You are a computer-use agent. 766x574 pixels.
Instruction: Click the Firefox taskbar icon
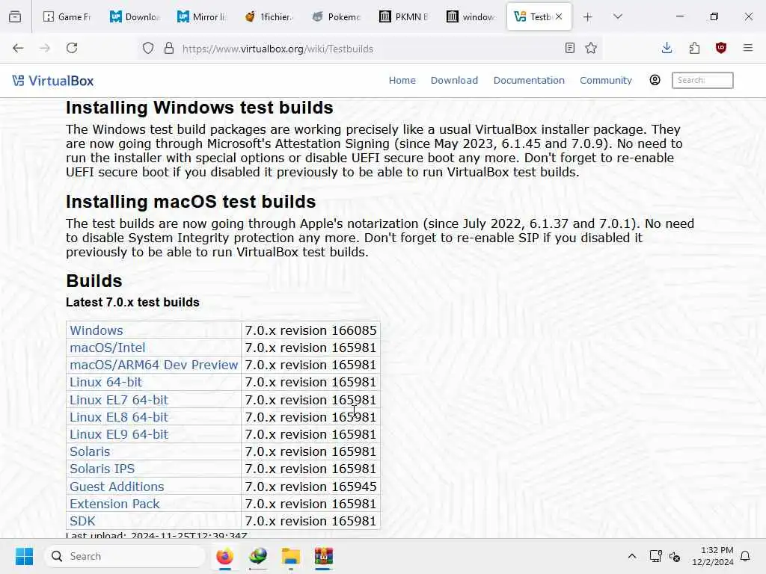[x=224, y=556]
